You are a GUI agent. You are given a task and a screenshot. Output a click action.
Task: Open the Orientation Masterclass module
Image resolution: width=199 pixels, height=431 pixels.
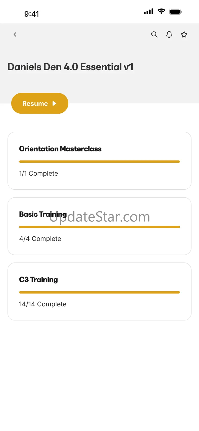coord(99,161)
